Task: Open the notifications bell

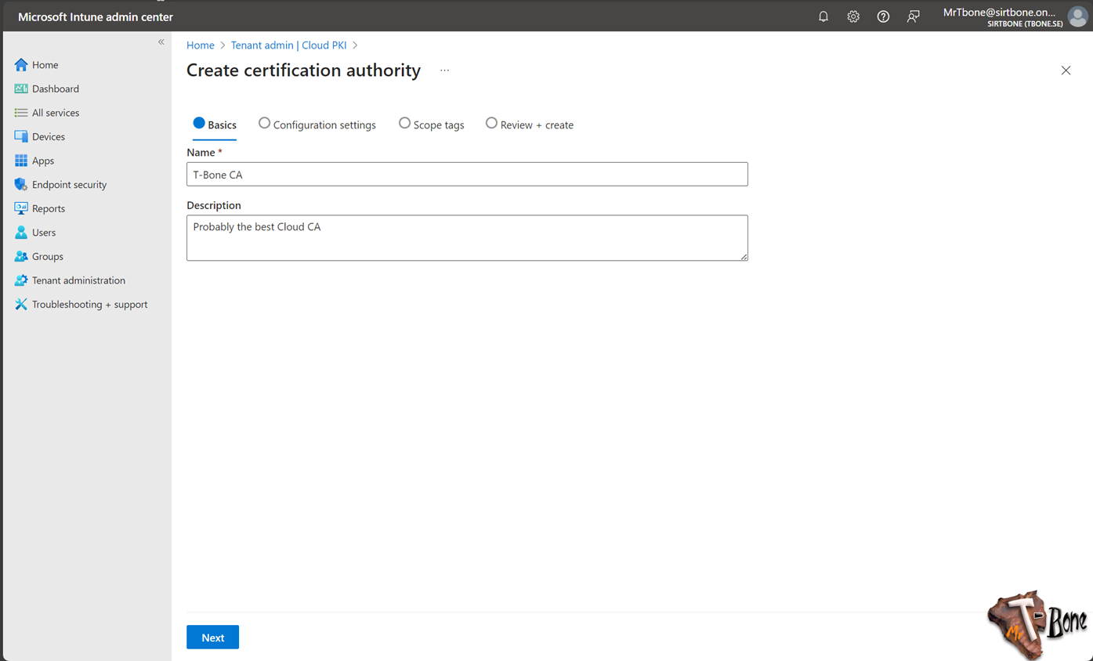Action: (823, 16)
